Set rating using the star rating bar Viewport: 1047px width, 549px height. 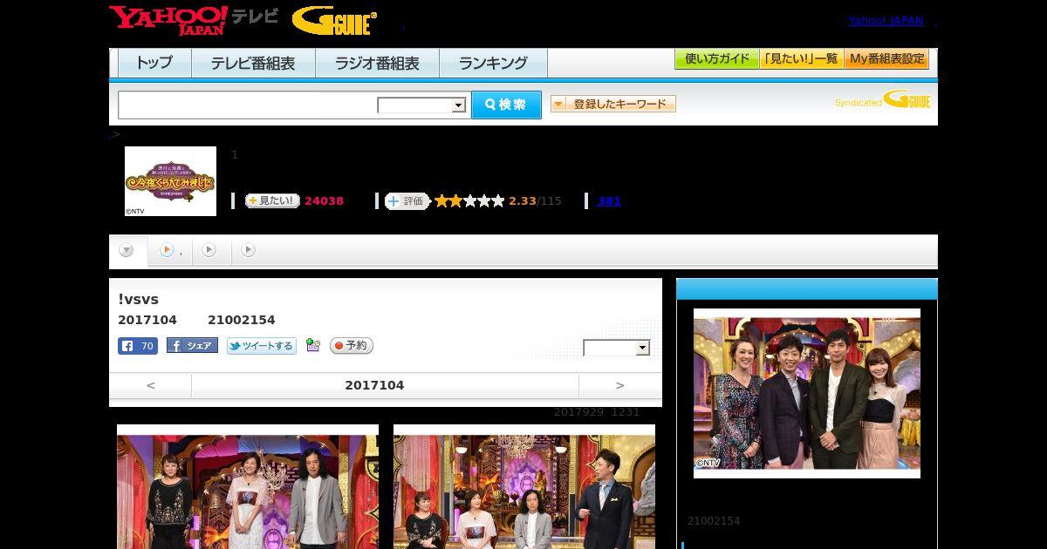pyautogui.click(x=469, y=201)
